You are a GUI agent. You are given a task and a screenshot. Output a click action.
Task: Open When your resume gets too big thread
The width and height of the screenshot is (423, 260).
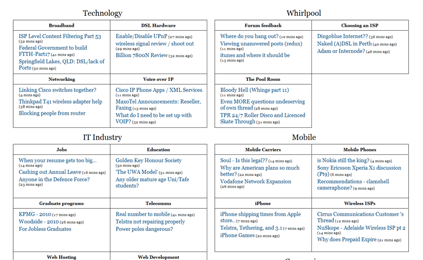[x=58, y=160]
